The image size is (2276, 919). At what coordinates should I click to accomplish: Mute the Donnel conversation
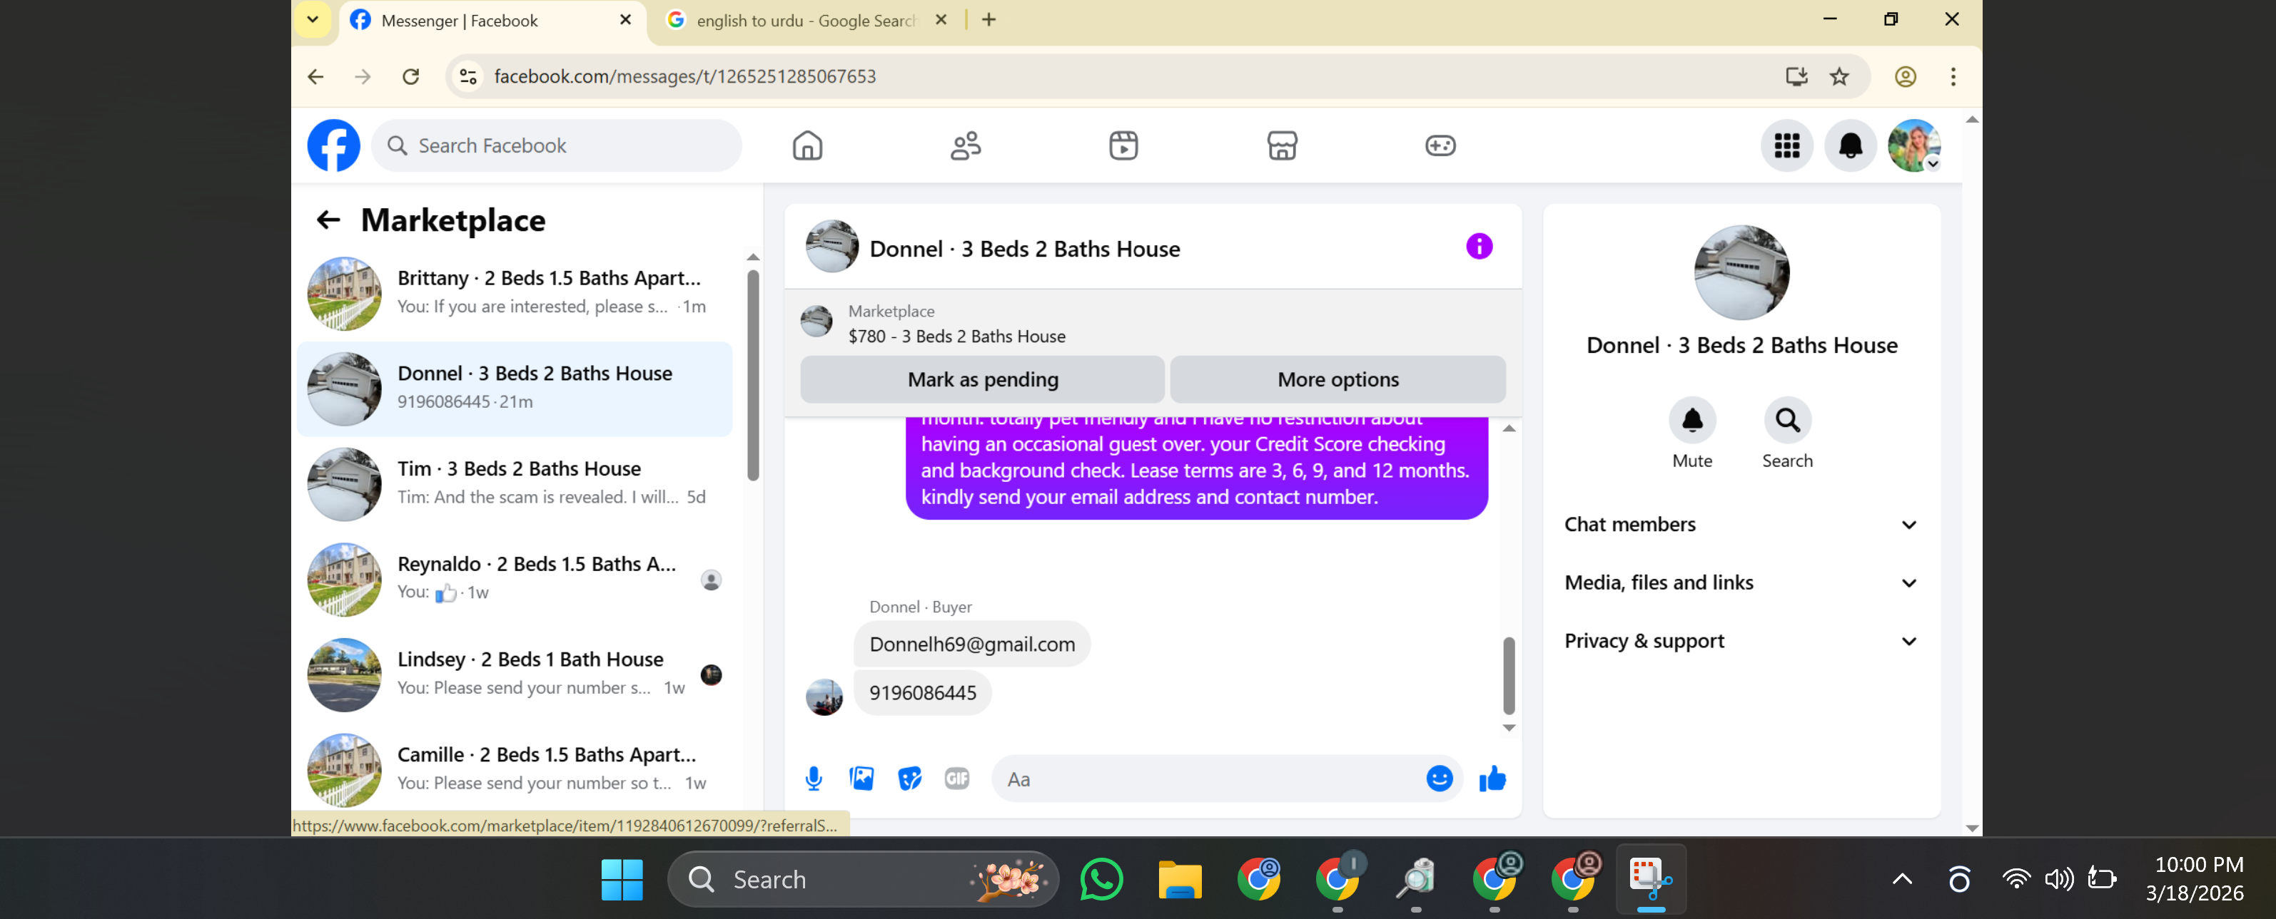[1692, 421]
